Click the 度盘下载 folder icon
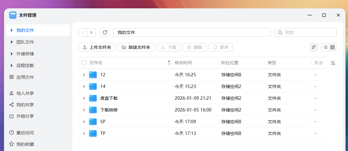The width and height of the screenshot is (348, 151). pos(93,98)
